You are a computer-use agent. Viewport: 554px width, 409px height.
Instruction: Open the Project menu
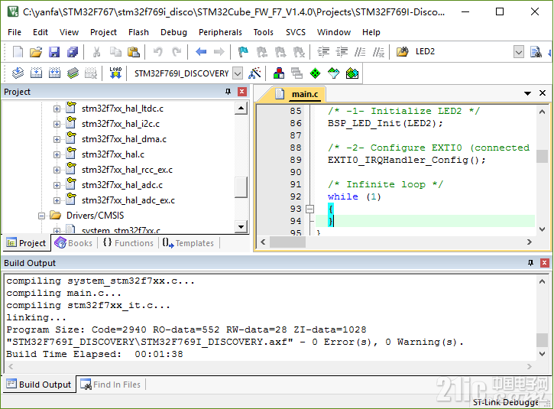tap(103, 32)
